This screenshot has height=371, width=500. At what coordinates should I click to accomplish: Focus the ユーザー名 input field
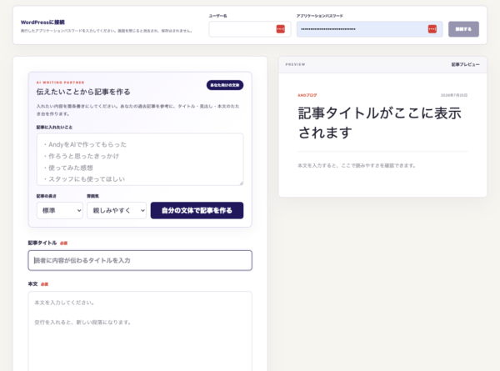click(x=250, y=29)
